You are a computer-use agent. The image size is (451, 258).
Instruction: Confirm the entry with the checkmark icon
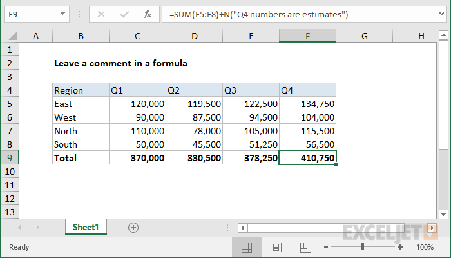coord(124,14)
